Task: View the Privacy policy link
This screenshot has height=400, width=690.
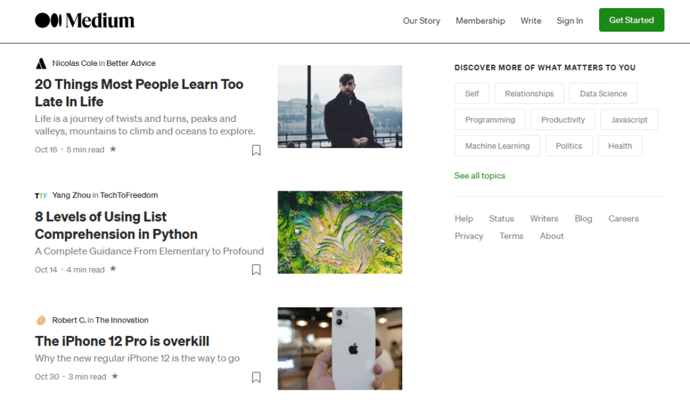Action: (x=469, y=236)
